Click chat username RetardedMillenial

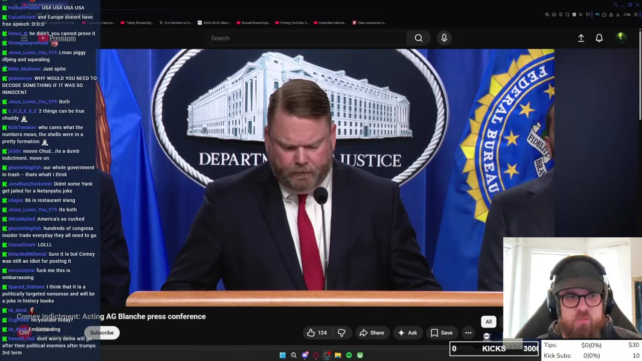click(27, 254)
